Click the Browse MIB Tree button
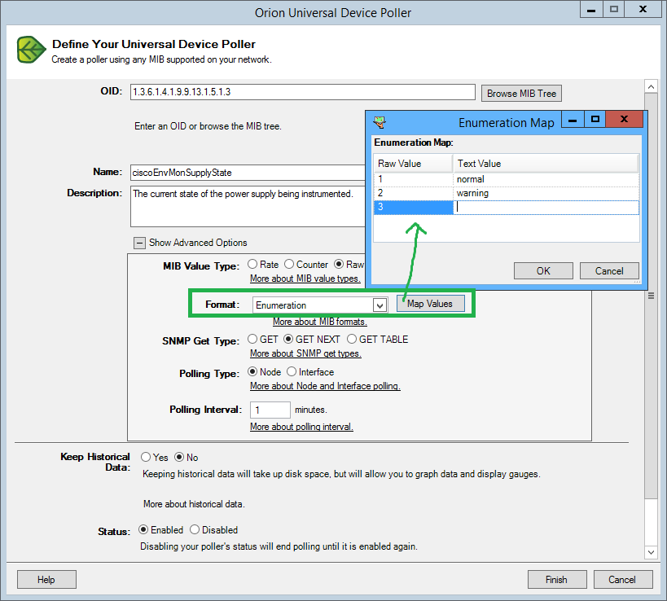Screen dimensions: 667x601 click(521, 94)
